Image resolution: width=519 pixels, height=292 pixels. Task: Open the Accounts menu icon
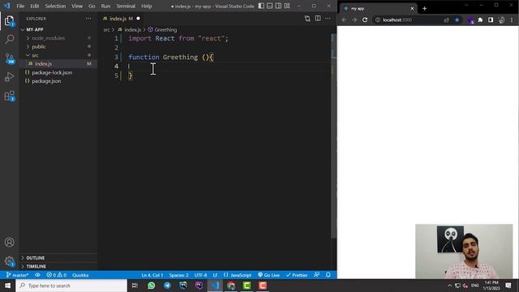coord(9,242)
